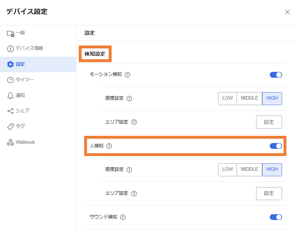294x233 pixels.
Task: Click the clock icon for タイマー
Action: (10, 80)
